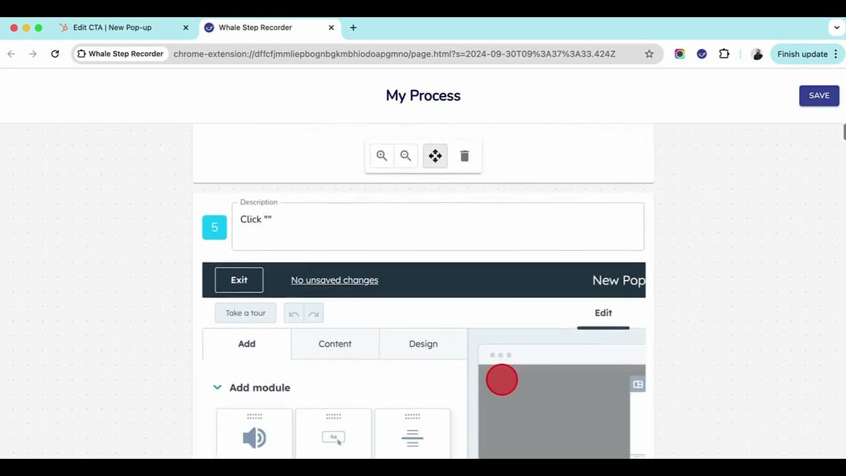Click the trash delete icon
The image size is (846, 476).
click(465, 156)
